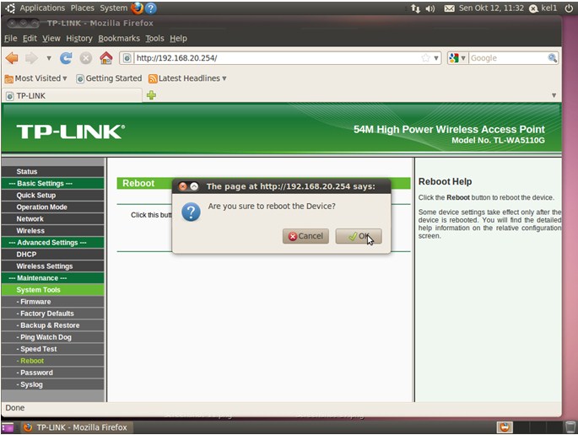Viewport: 578px width, 435px height.
Task: Select the TP-LINK browser tab
Action: (73, 96)
